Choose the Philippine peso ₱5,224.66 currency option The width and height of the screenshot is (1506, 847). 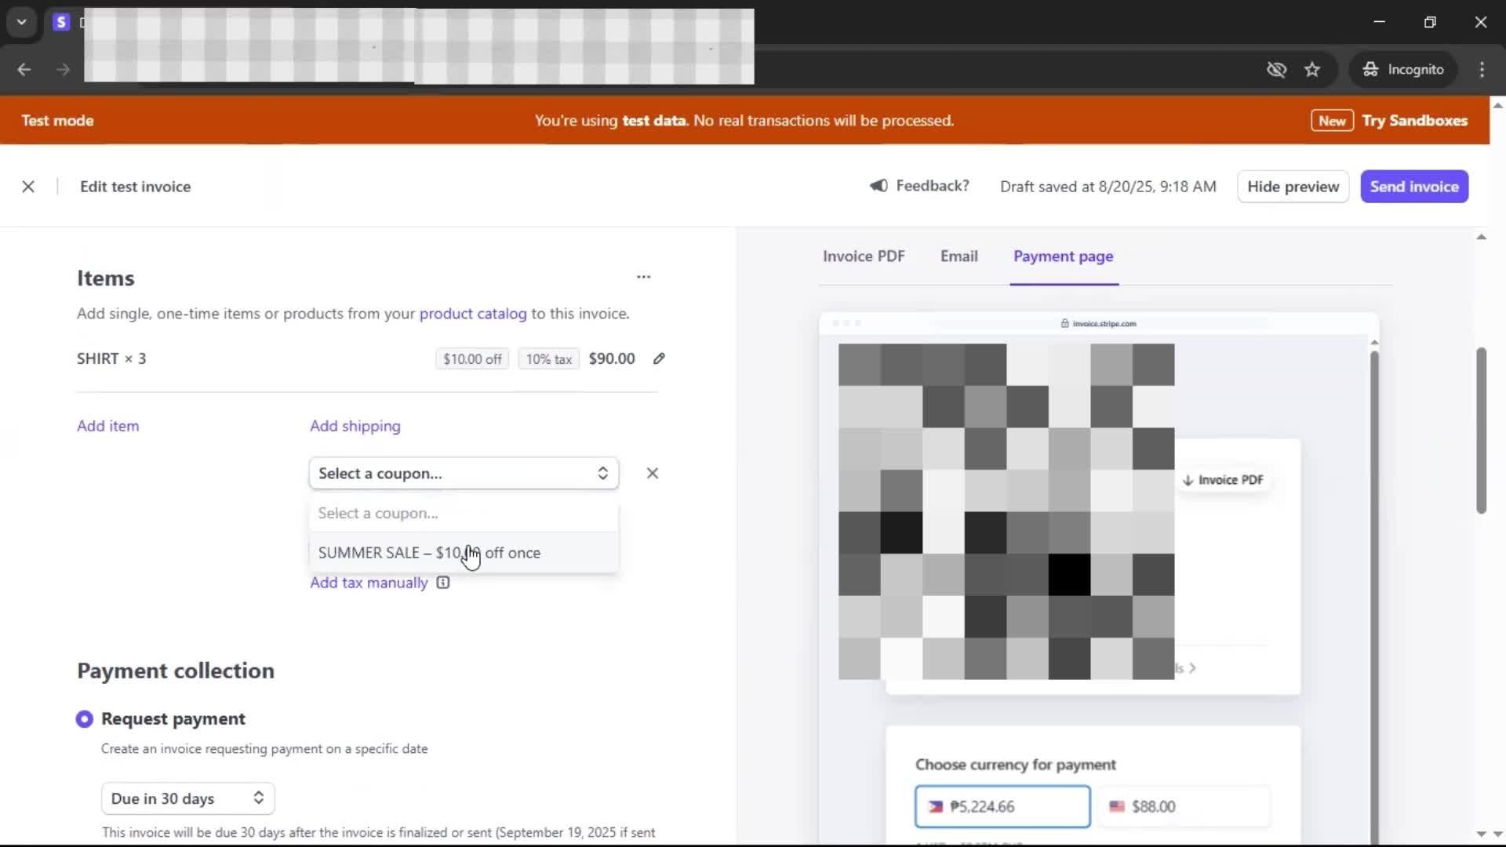click(1002, 806)
